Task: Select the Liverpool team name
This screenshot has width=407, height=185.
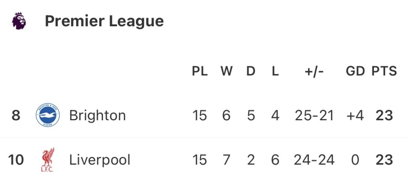Action: click(x=100, y=160)
